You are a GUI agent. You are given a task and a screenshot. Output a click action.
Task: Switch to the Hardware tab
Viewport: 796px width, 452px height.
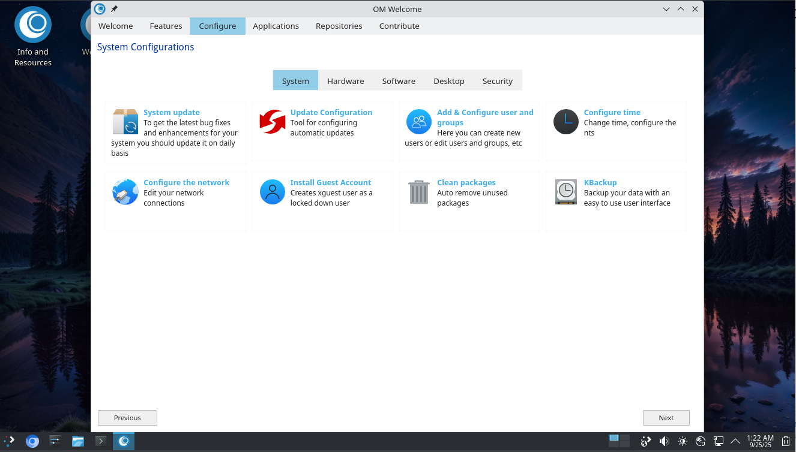[x=345, y=81]
